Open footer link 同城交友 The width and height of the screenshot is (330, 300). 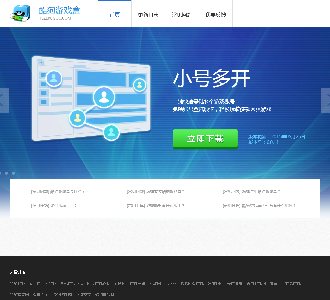tap(83, 294)
